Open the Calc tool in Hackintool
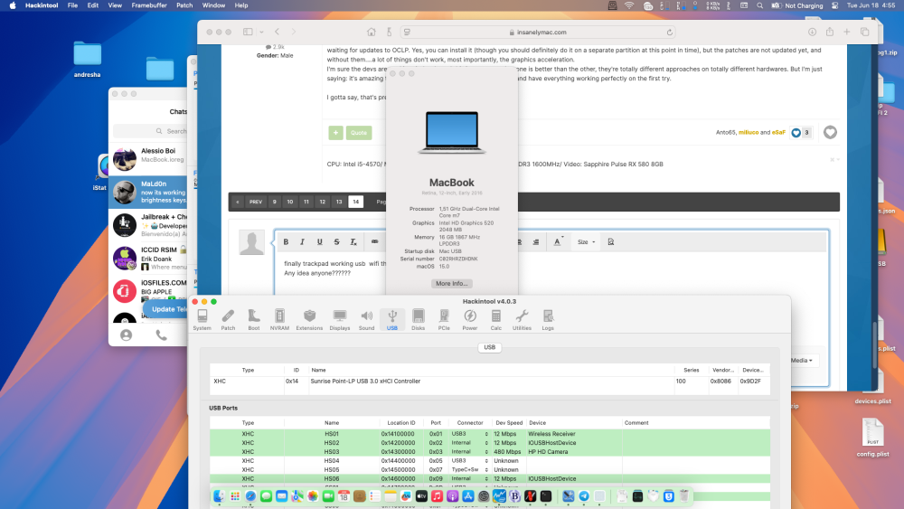Screen dimensions: 904x509 click(495, 320)
